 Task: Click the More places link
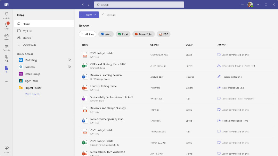click(33, 94)
